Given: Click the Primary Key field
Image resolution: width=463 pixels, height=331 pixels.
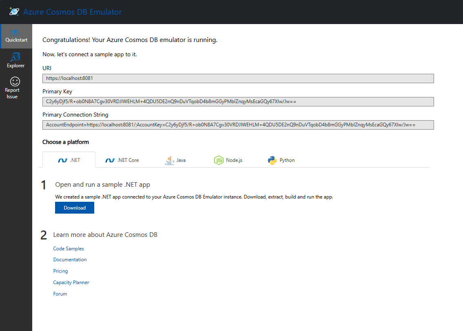Looking at the screenshot, I should [238, 102].
